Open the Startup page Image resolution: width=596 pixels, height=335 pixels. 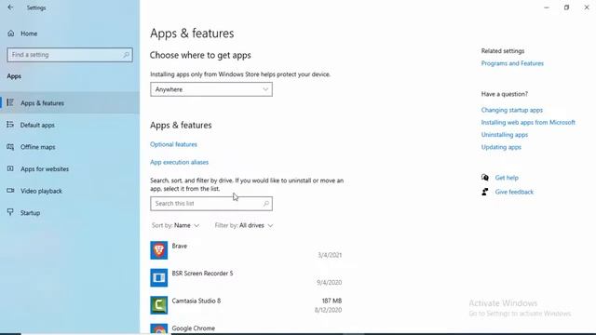point(70,213)
